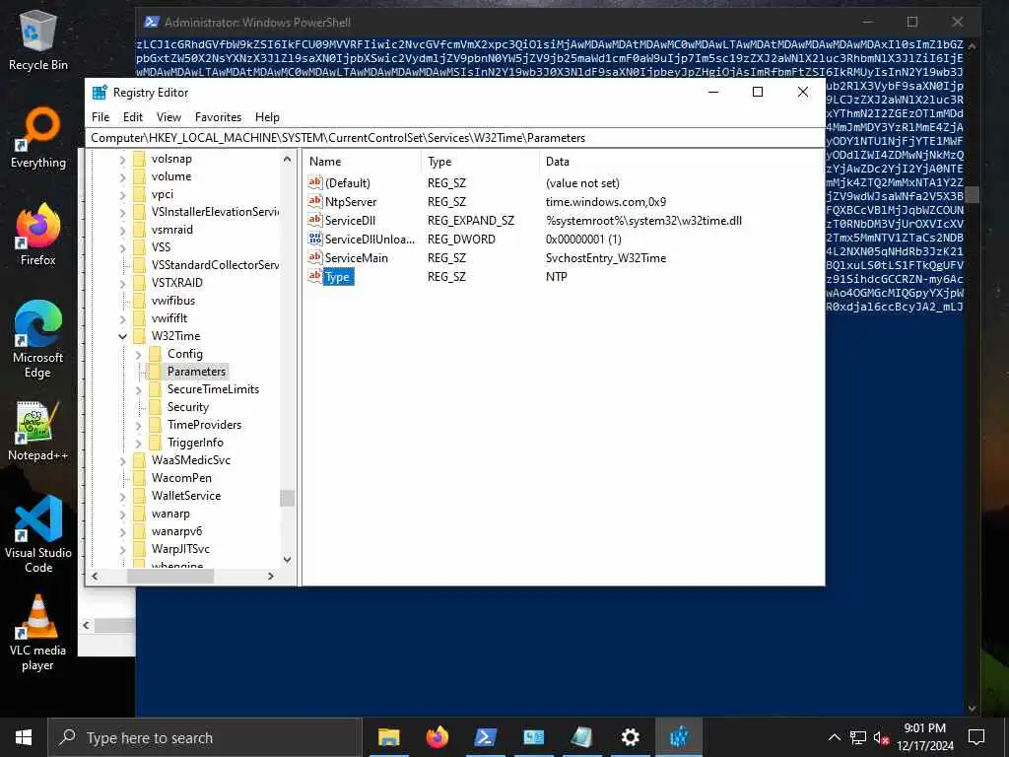Expand the VSS key

pyautogui.click(x=122, y=247)
